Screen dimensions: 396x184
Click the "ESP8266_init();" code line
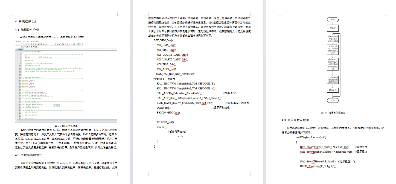click(x=165, y=122)
